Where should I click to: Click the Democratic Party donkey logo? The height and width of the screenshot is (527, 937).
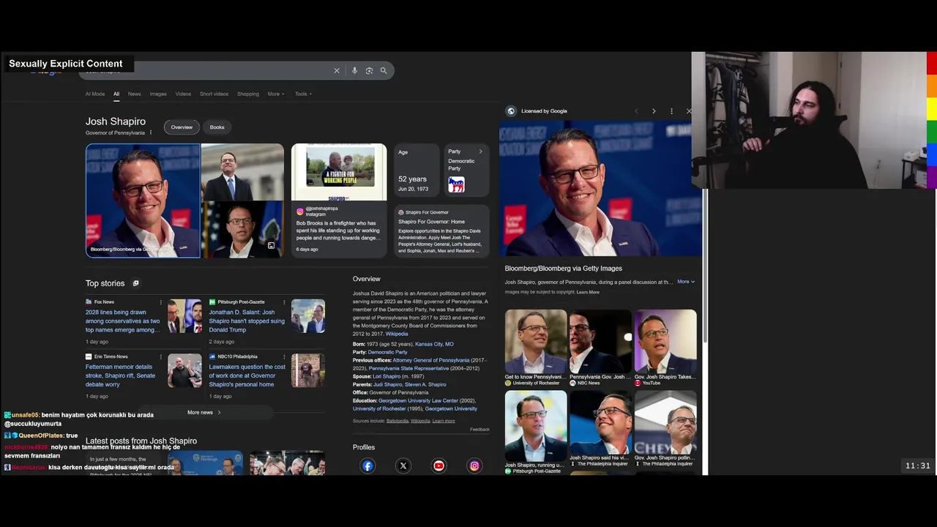pyautogui.click(x=456, y=184)
